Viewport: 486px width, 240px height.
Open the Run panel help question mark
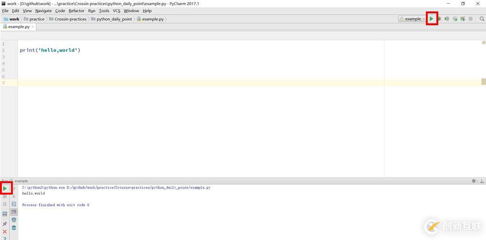5,238
